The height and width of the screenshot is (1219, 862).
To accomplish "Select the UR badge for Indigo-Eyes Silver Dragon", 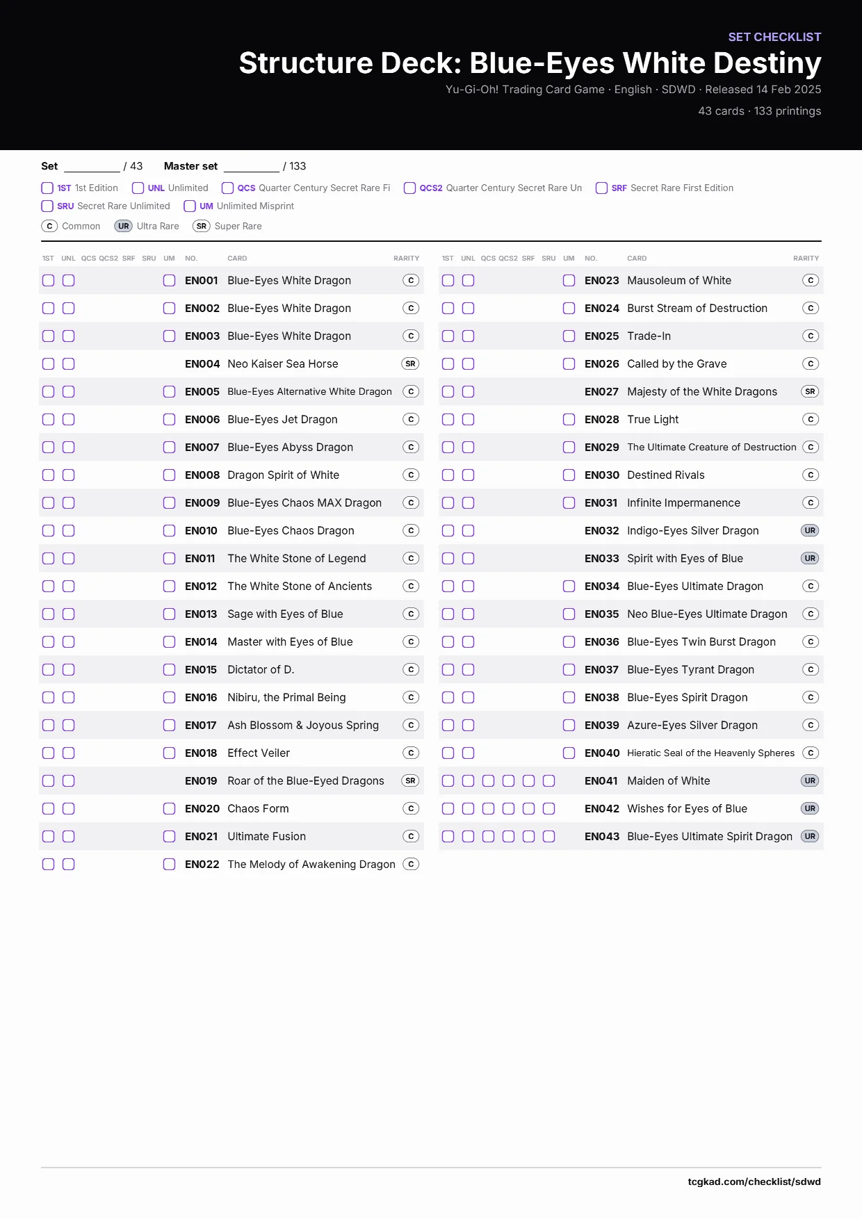I will (x=810, y=530).
